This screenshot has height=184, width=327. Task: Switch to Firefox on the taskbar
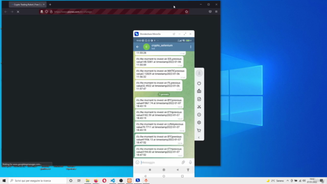96,180
